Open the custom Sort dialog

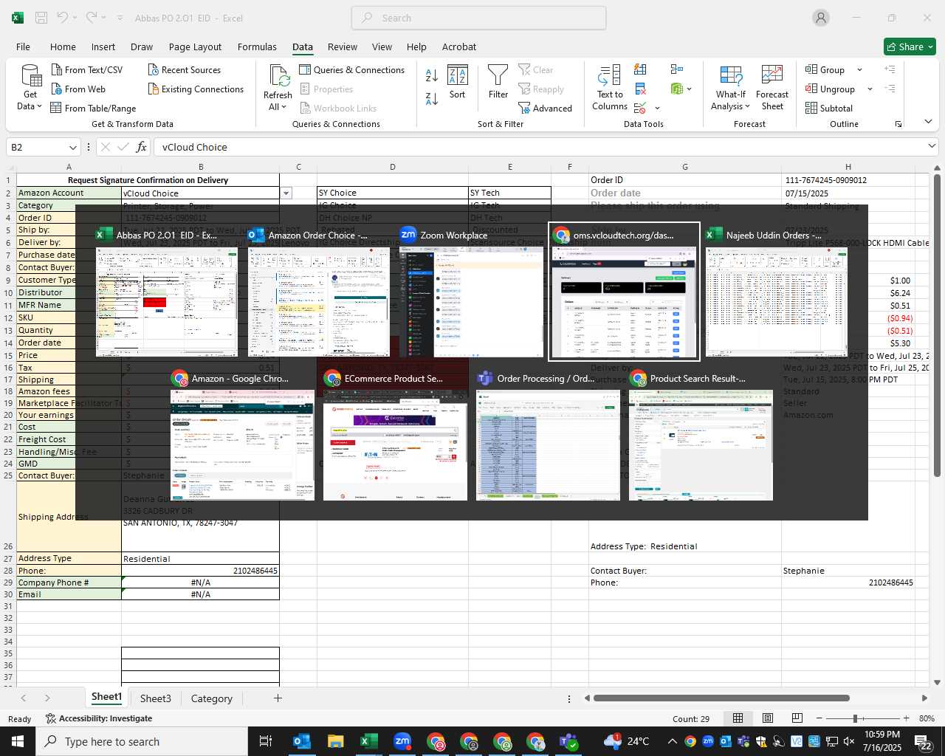(x=458, y=82)
